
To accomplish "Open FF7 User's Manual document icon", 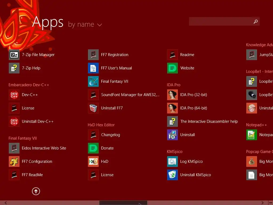I will tap(93, 68).
